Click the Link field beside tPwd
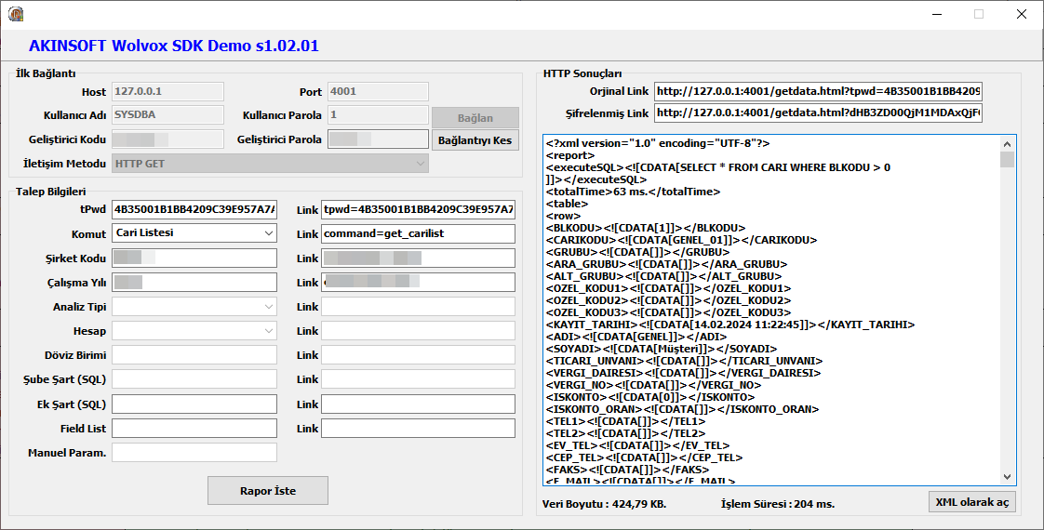 click(418, 209)
